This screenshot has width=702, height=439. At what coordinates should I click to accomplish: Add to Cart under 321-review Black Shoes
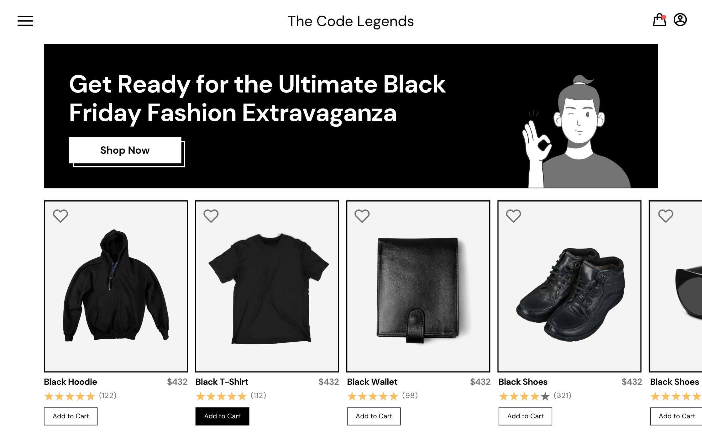tap(525, 416)
